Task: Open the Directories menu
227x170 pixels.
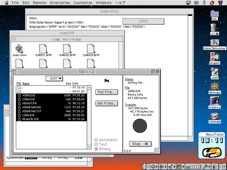Action: (x=60, y=3)
